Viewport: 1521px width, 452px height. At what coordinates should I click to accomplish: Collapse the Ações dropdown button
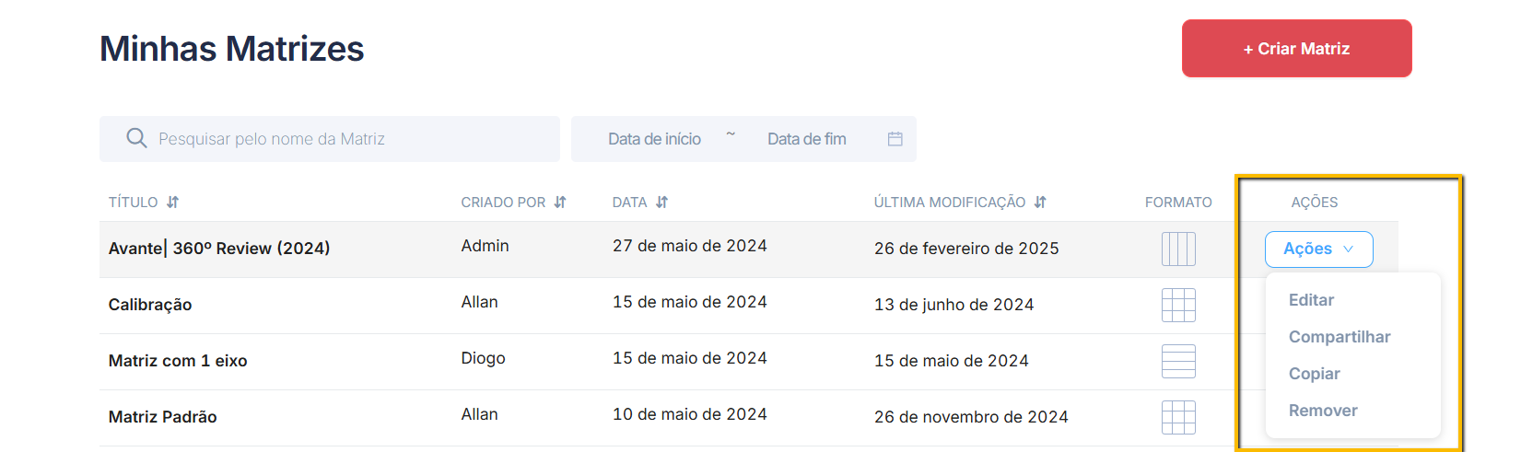[x=1318, y=249]
